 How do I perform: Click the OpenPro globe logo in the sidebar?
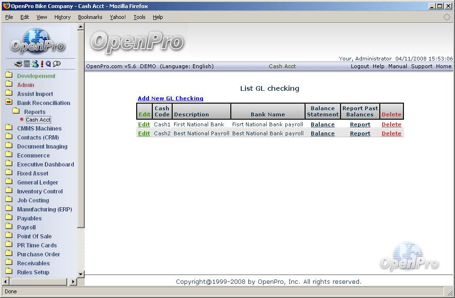click(37, 42)
